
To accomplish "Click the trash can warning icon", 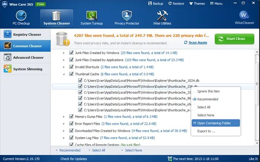I will [x=63, y=39].
